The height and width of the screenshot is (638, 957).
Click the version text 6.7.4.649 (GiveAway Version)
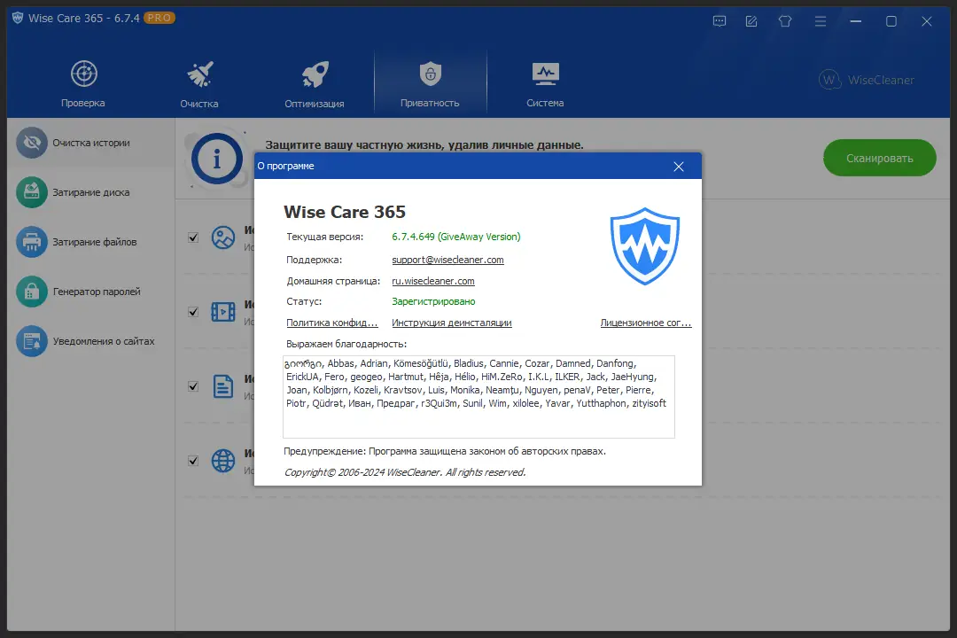[x=456, y=237]
